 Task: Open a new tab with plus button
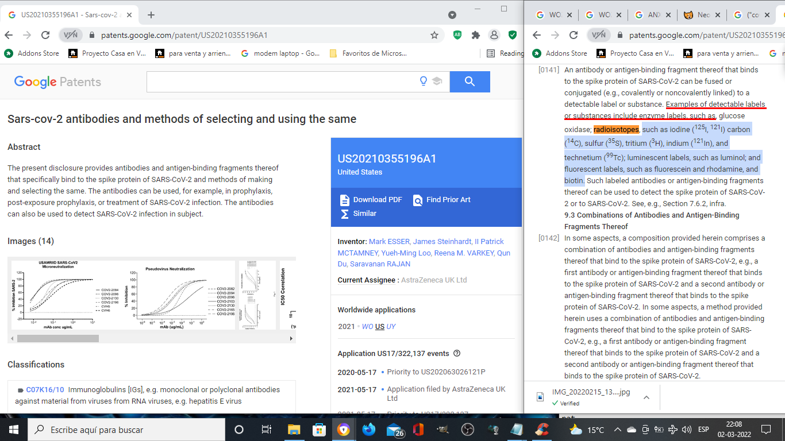(151, 15)
